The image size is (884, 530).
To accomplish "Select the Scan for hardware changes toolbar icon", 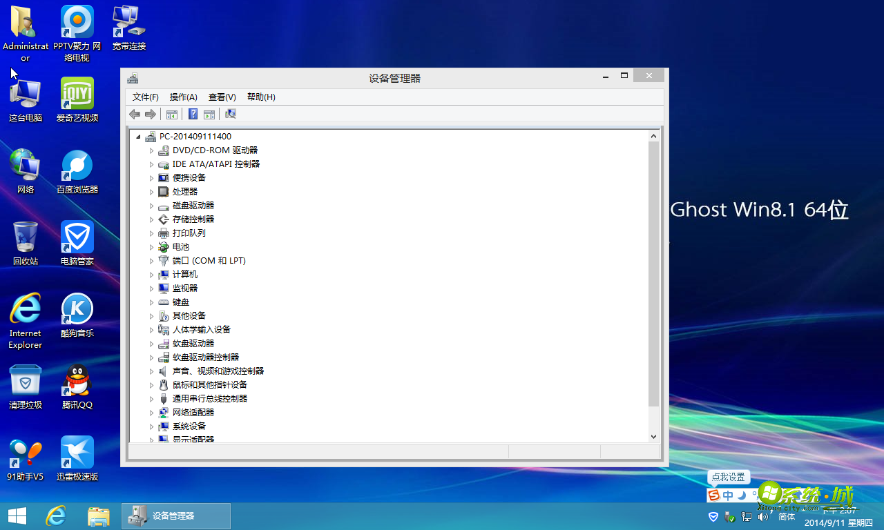I will 230,114.
